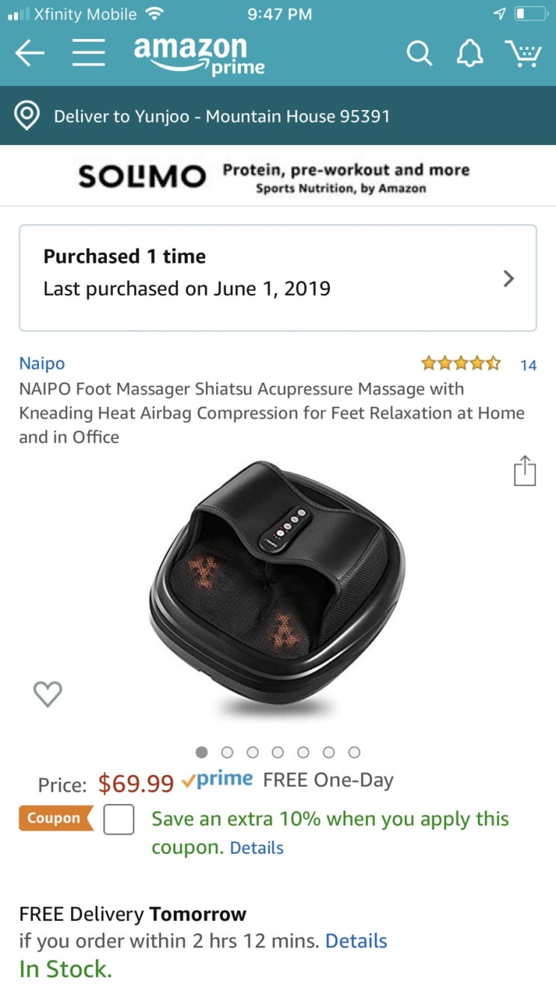Image resolution: width=556 pixels, height=988 pixels.
Task: Open the shopping cart
Action: pyautogui.click(x=523, y=54)
